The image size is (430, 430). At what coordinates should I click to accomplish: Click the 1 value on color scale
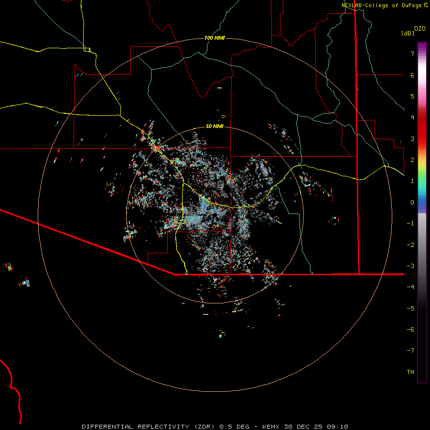coord(412,181)
